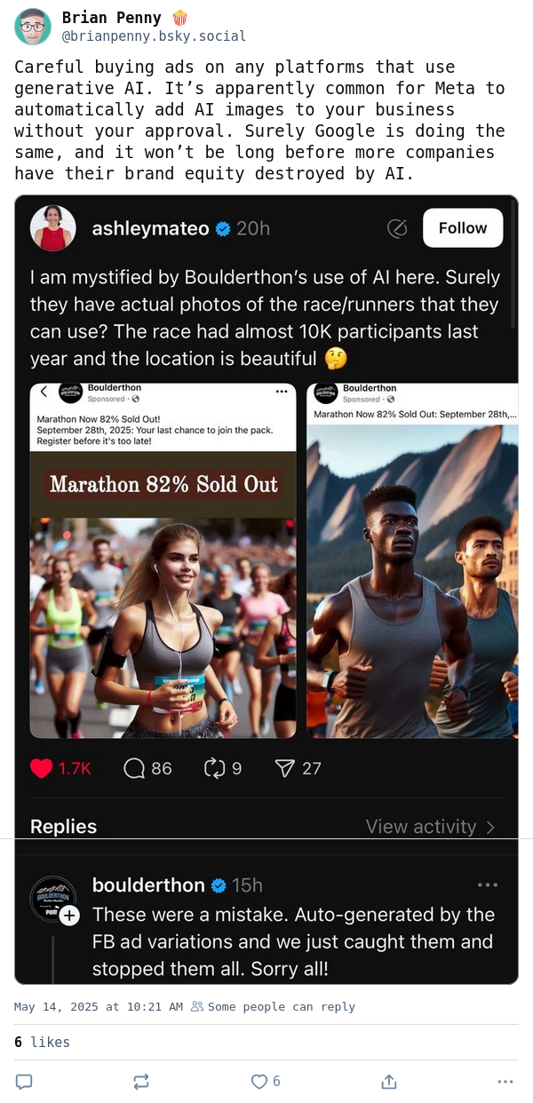Open the share upload icon
The width and height of the screenshot is (533, 1103).
pyautogui.click(x=388, y=1082)
